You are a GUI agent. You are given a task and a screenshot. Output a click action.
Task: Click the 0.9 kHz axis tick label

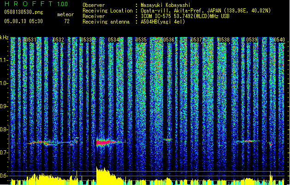click(4, 106)
